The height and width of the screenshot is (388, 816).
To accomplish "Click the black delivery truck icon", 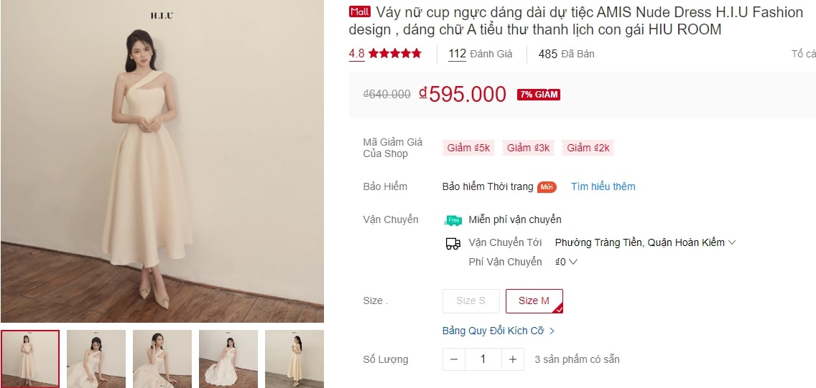I will click(x=453, y=244).
